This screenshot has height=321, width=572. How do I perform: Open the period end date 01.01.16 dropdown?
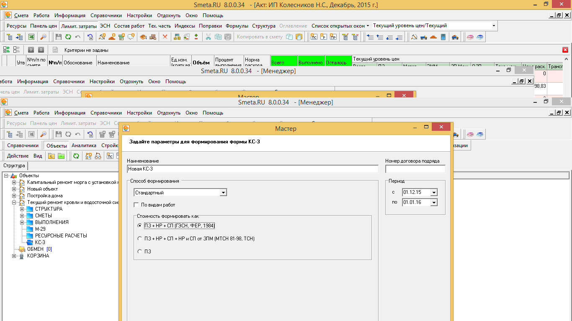point(434,202)
